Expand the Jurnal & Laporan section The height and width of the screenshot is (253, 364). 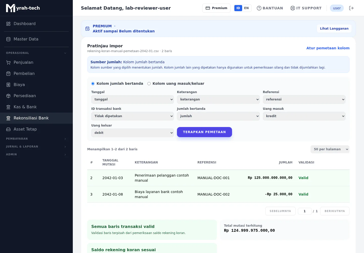point(36,147)
